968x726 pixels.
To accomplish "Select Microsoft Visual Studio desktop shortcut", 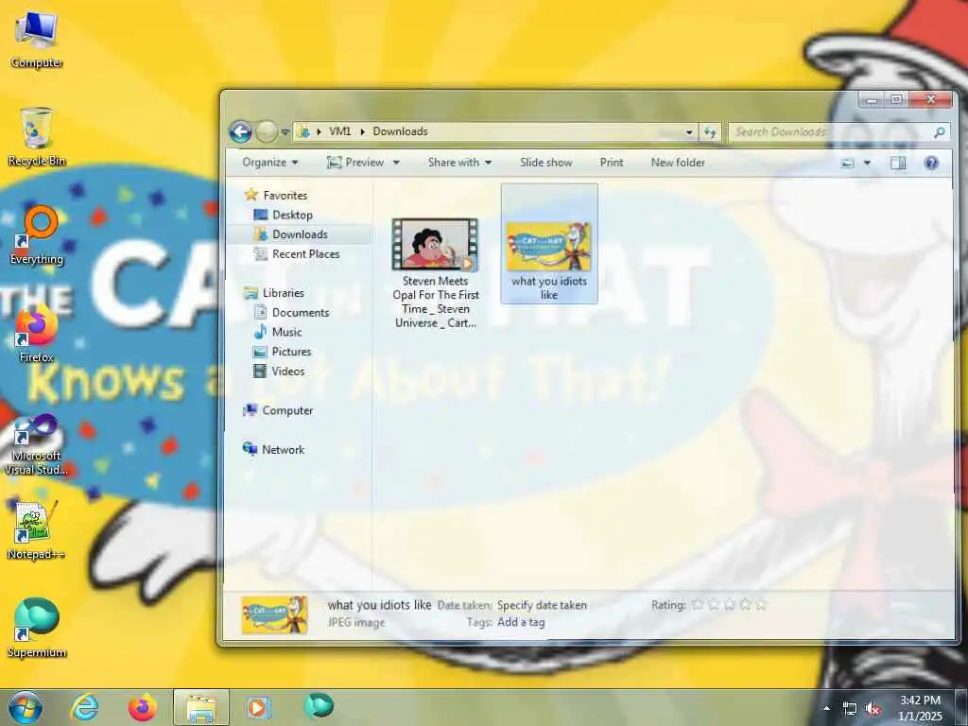I will pyautogui.click(x=37, y=444).
